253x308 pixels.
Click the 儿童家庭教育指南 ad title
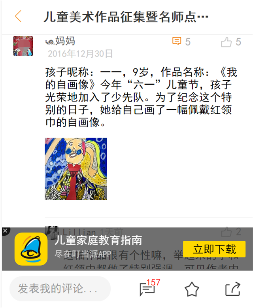pyautogui.click(x=98, y=240)
